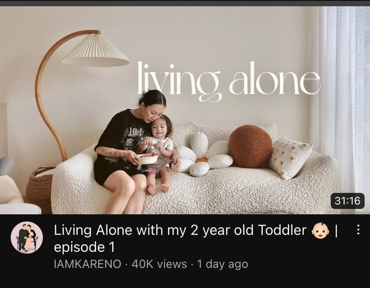370x288 pixels.
Task: Open the three-dot video options menu
Action: pyautogui.click(x=358, y=230)
